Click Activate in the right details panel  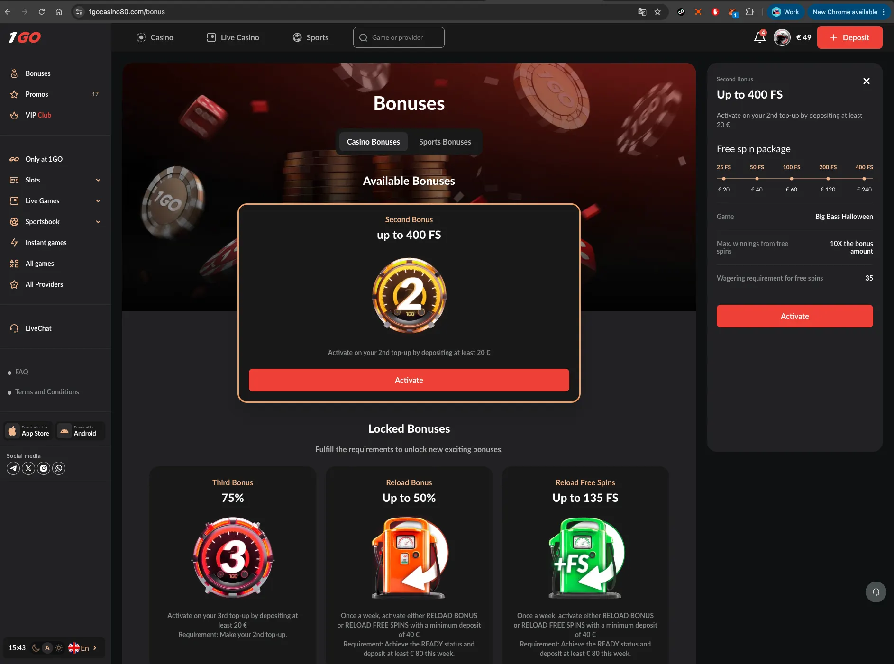tap(794, 316)
